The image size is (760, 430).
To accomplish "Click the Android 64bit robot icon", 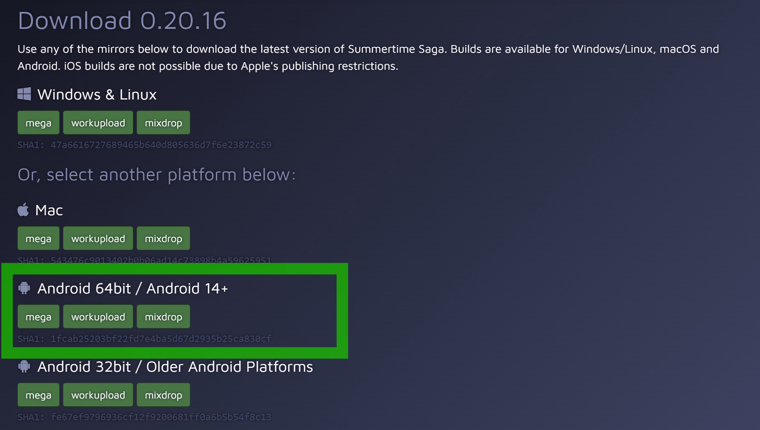I will coord(24,288).
